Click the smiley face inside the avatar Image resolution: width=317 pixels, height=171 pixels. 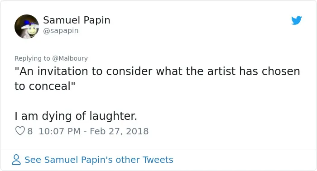(32, 31)
